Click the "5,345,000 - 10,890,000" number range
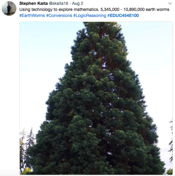This screenshot has width=175, height=176. [x=123, y=9]
